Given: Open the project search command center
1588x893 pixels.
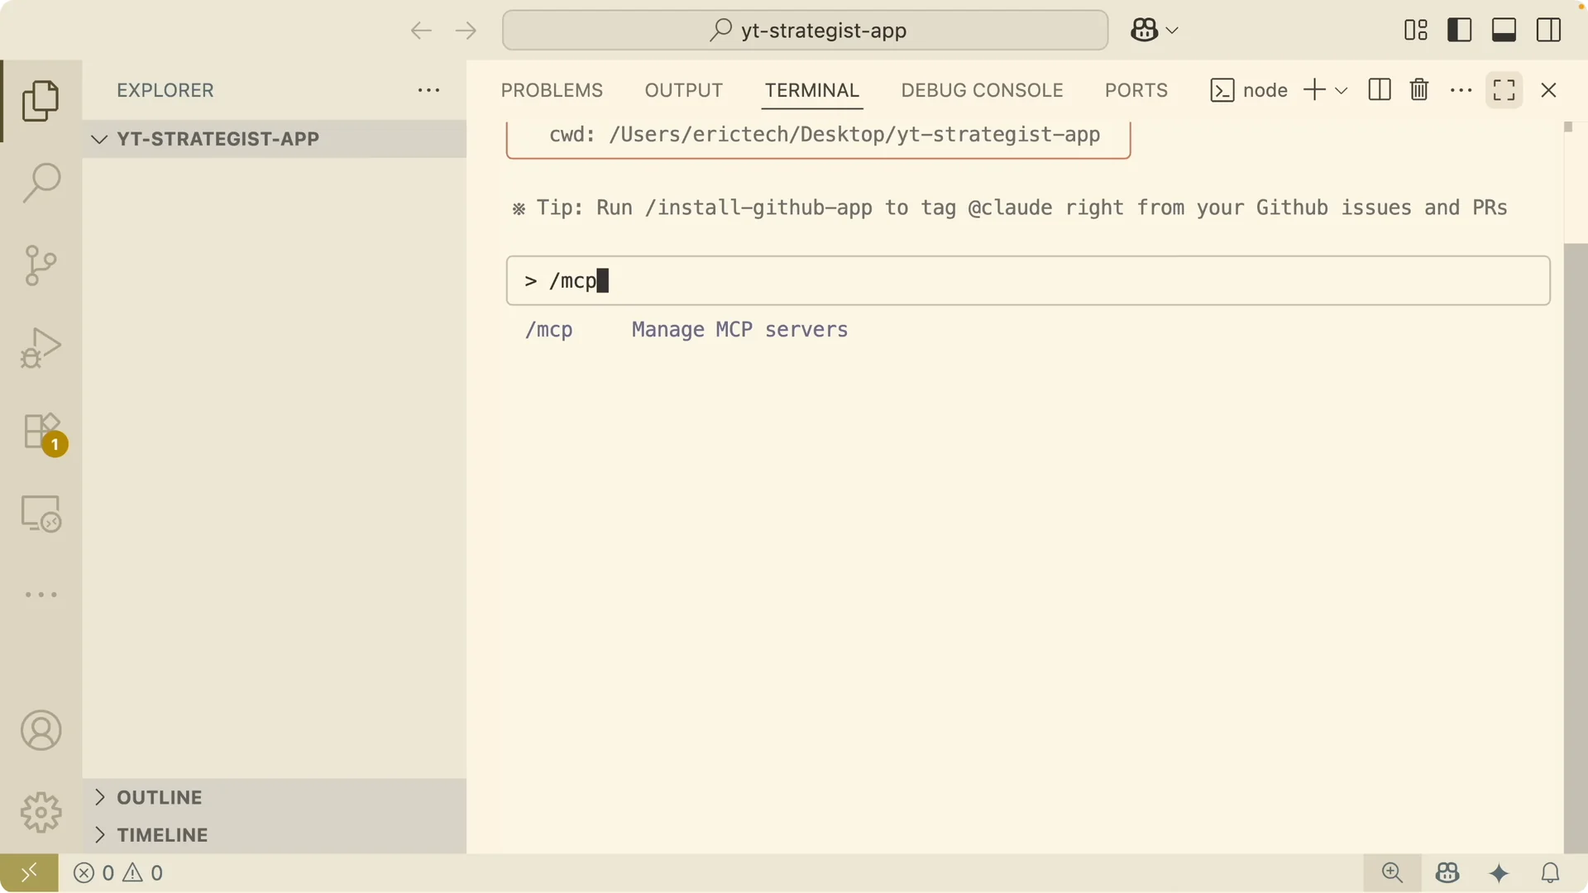Looking at the screenshot, I should pos(805,31).
